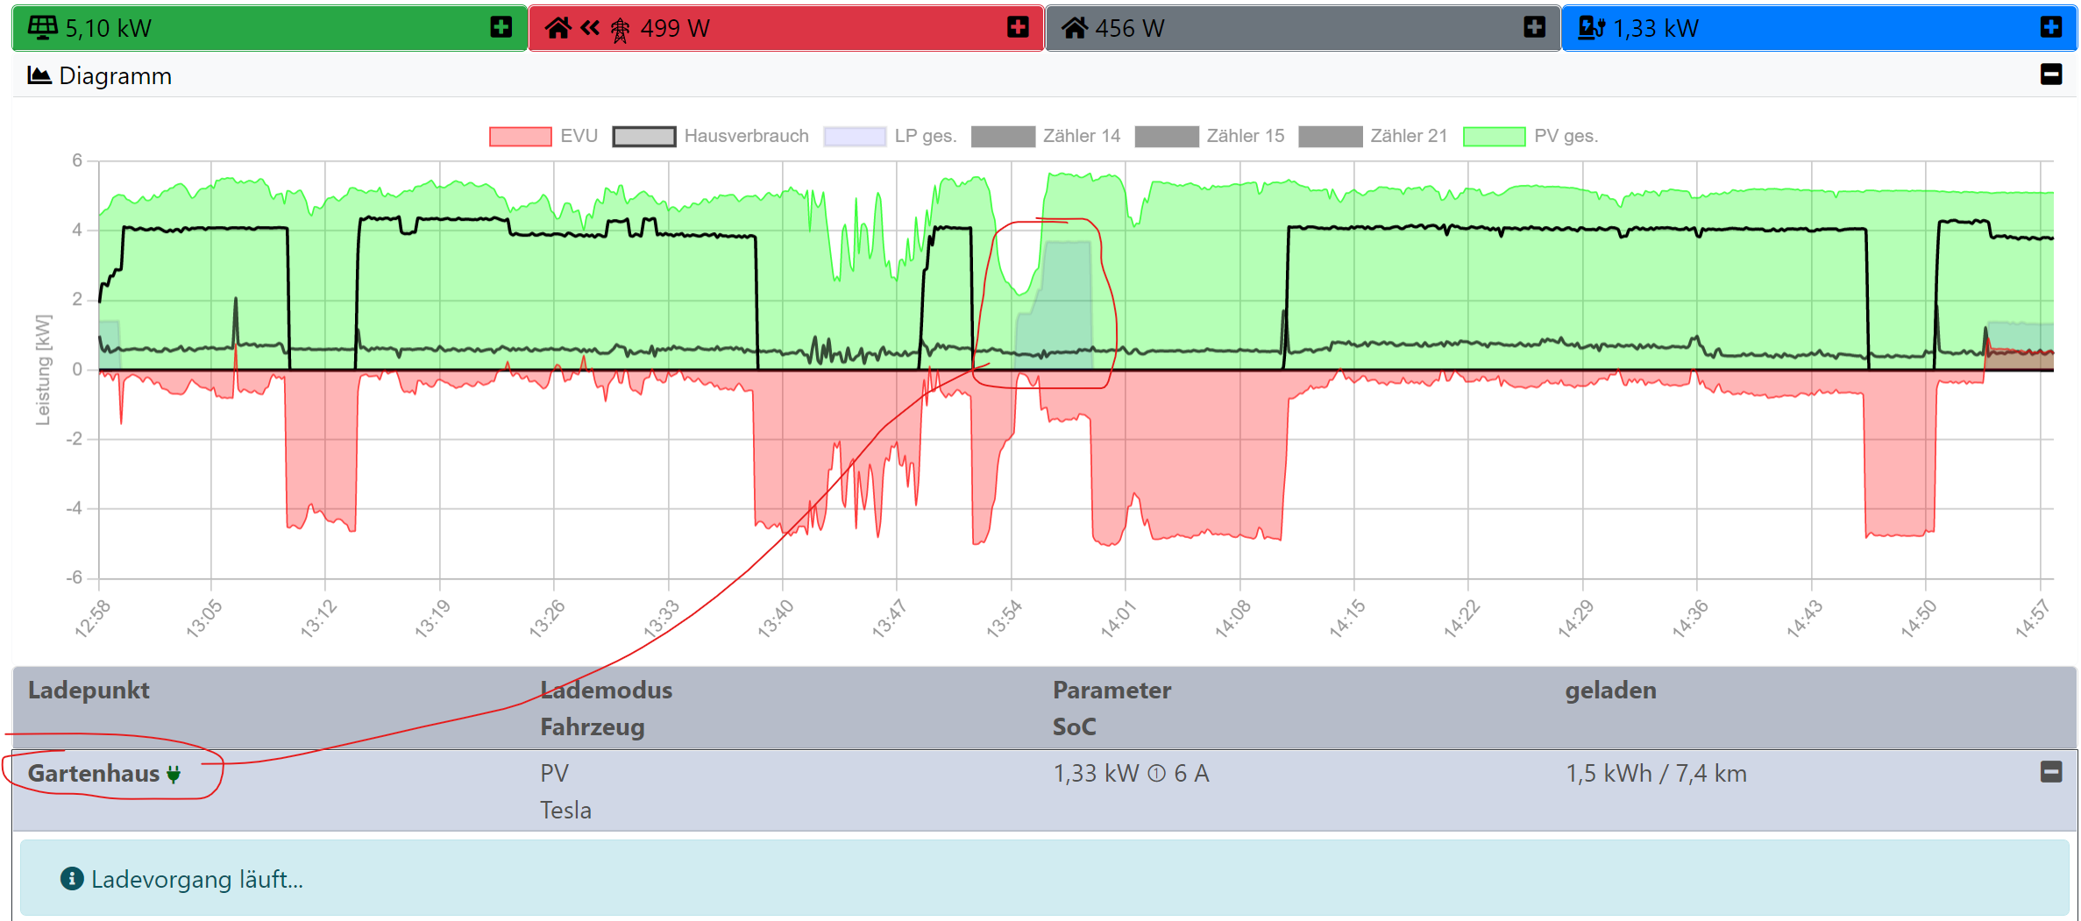Screen dimensions: 2081x921
Task: Toggle EVU series in chart legend
Action: 543,136
